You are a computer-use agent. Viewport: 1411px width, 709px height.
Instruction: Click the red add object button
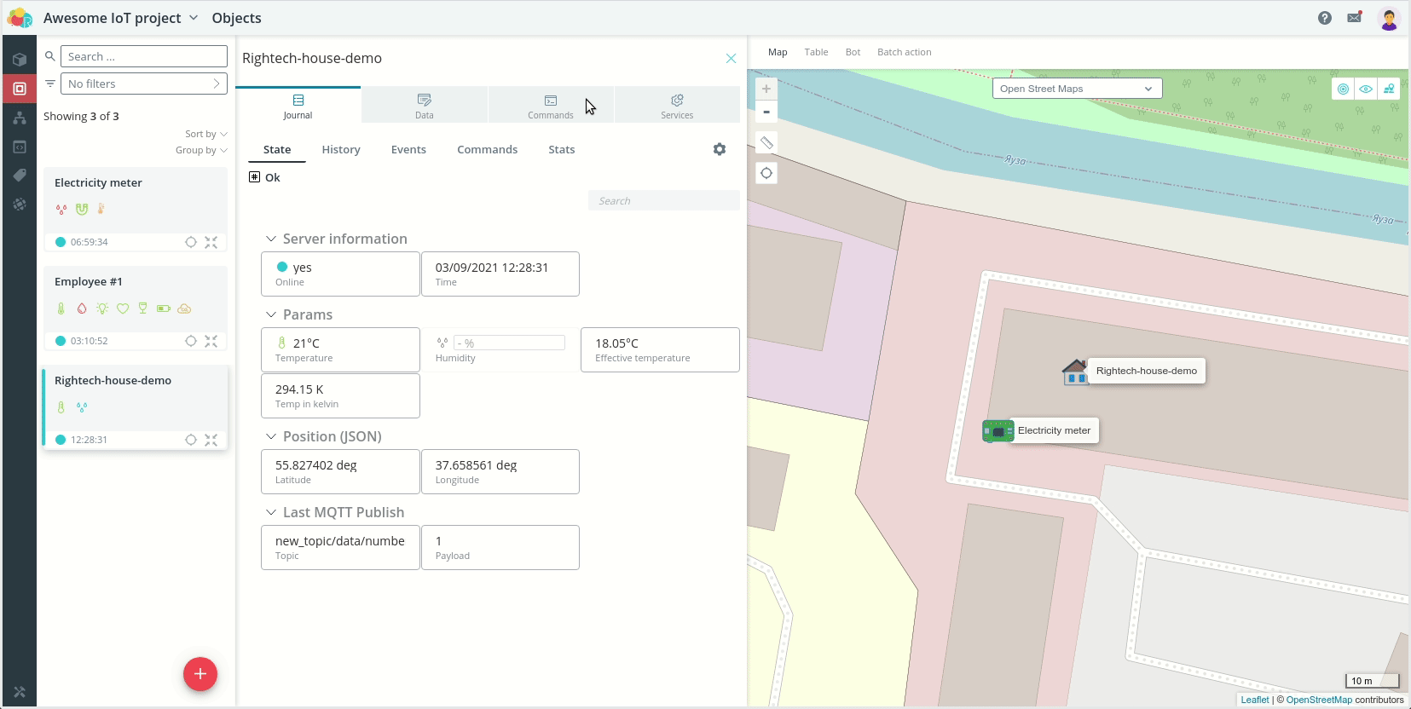(200, 674)
